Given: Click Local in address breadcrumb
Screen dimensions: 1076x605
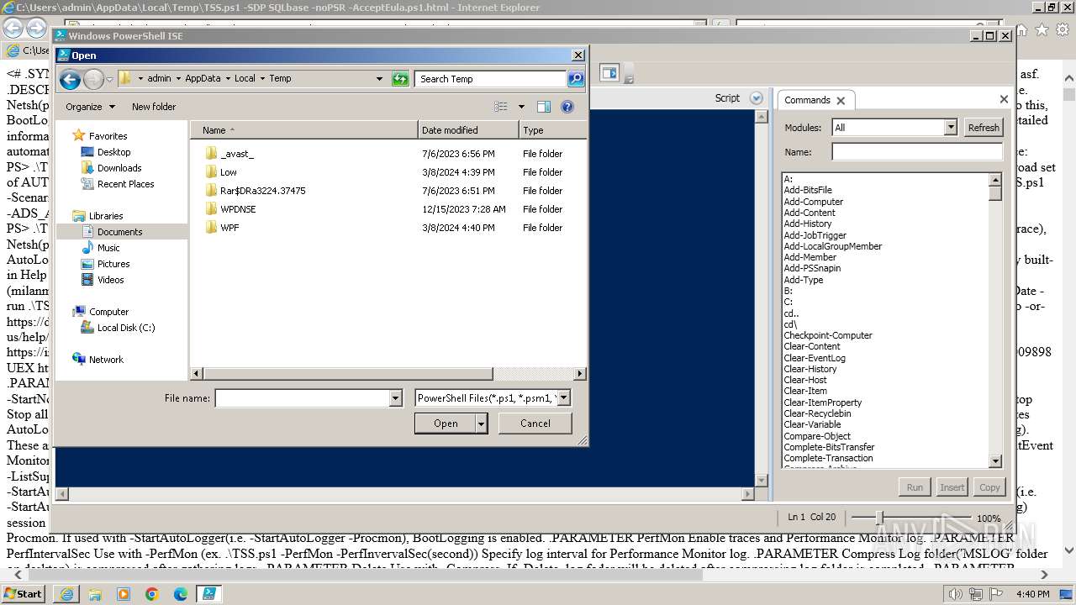Looking at the screenshot, I should pos(245,78).
